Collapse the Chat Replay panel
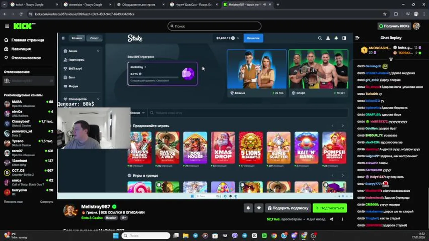 357,38
